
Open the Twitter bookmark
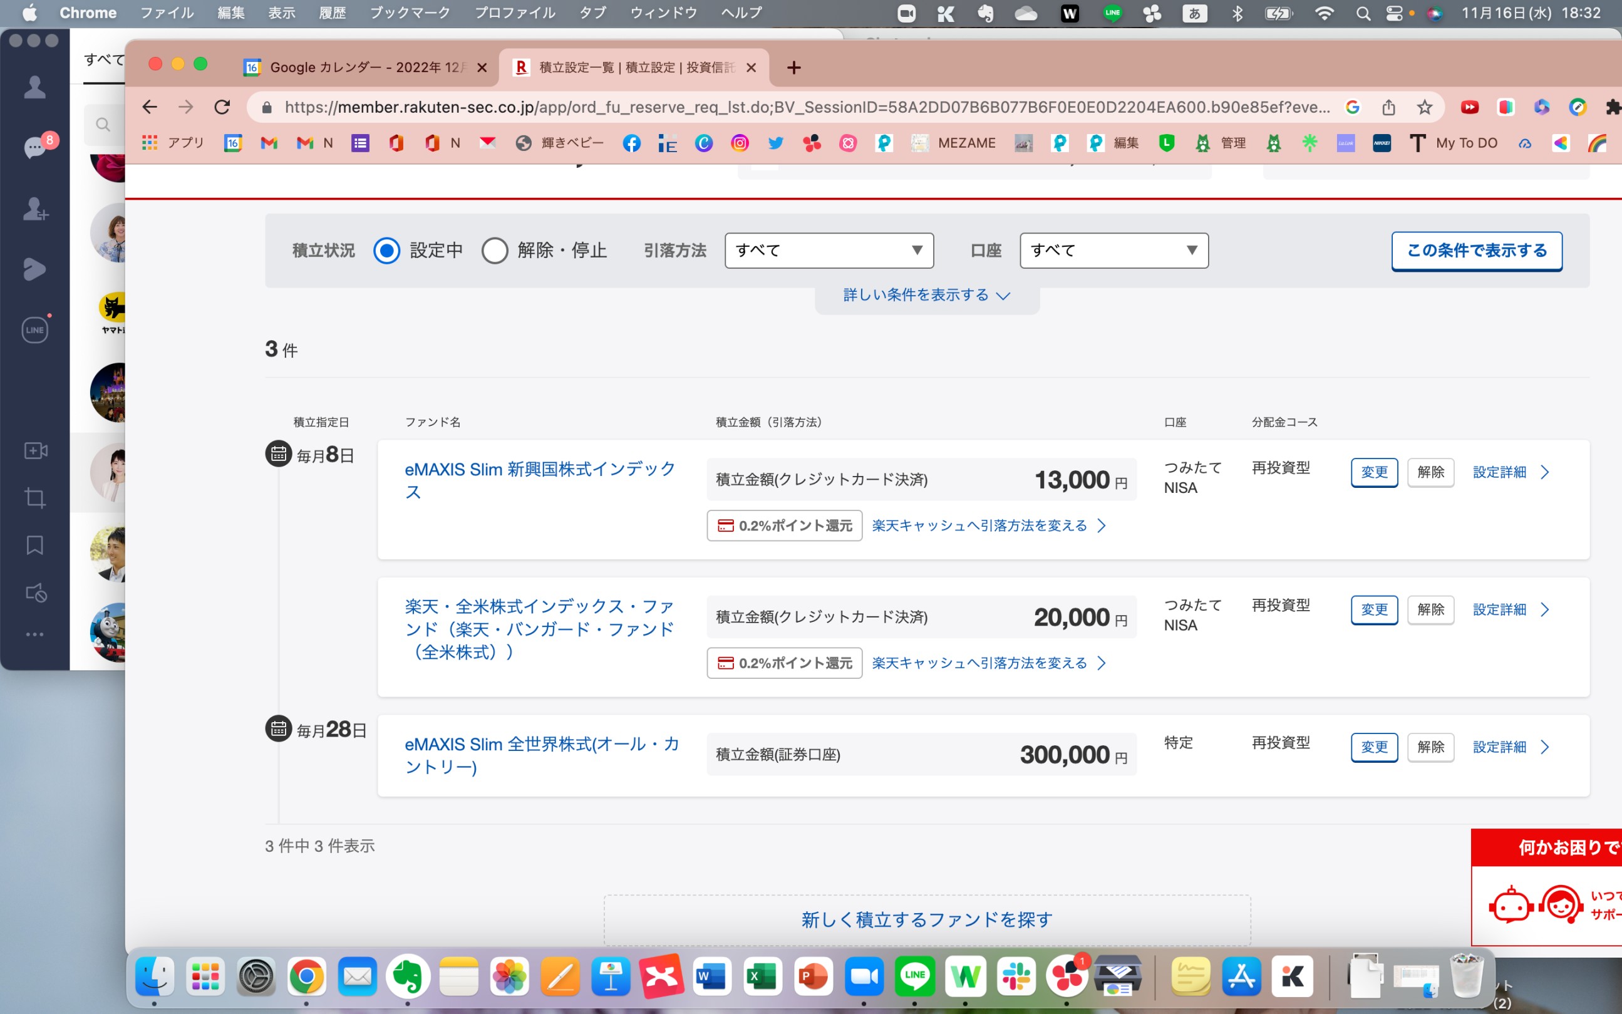[776, 143]
